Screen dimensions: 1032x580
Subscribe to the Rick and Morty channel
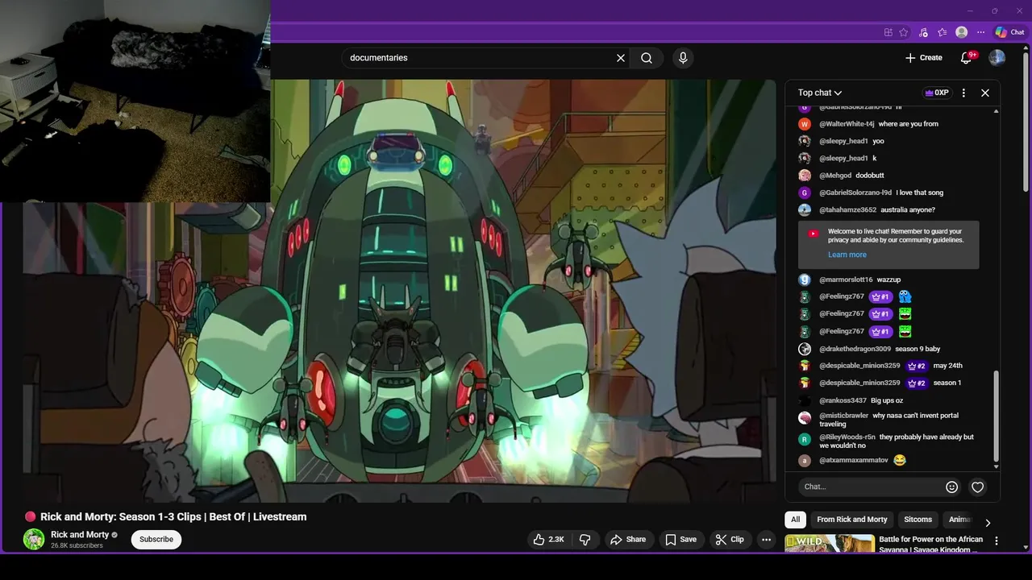[156, 540]
